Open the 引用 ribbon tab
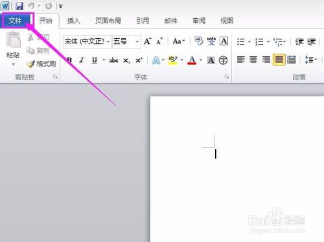The height and width of the screenshot is (242, 324). click(143, 21)
